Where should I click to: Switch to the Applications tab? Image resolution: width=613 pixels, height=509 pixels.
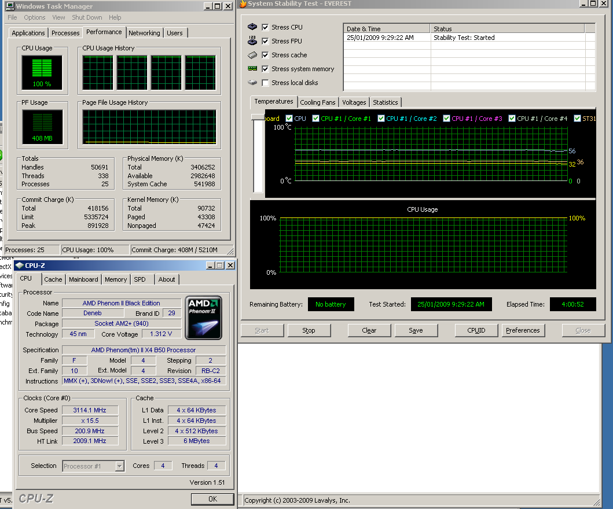tap(28, 33)
